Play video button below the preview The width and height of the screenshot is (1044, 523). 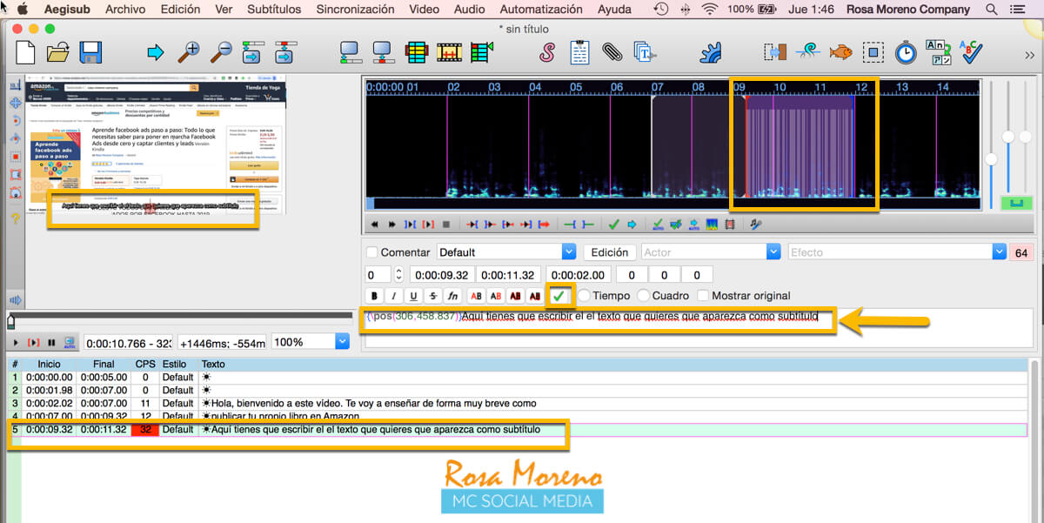tap(15, 343)
